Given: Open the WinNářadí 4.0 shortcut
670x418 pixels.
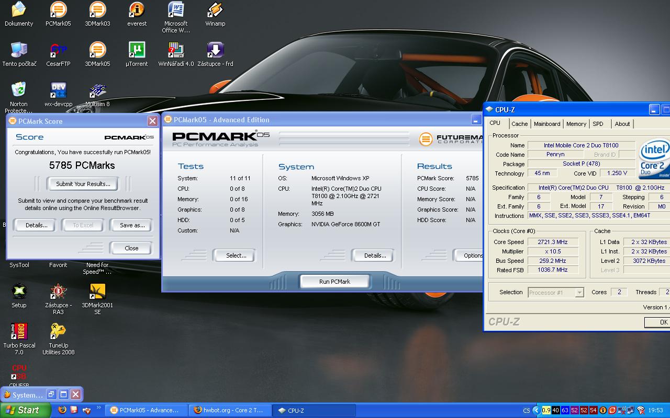Looking at the screenshot, I should click(x=176, y=54).
